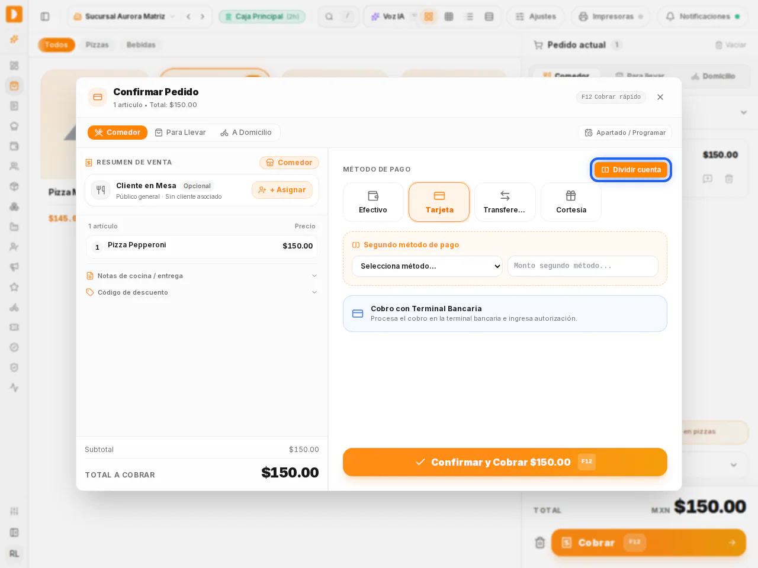Click the app logo in sidebar
The image size is (758, 568).
click(14, 14)
